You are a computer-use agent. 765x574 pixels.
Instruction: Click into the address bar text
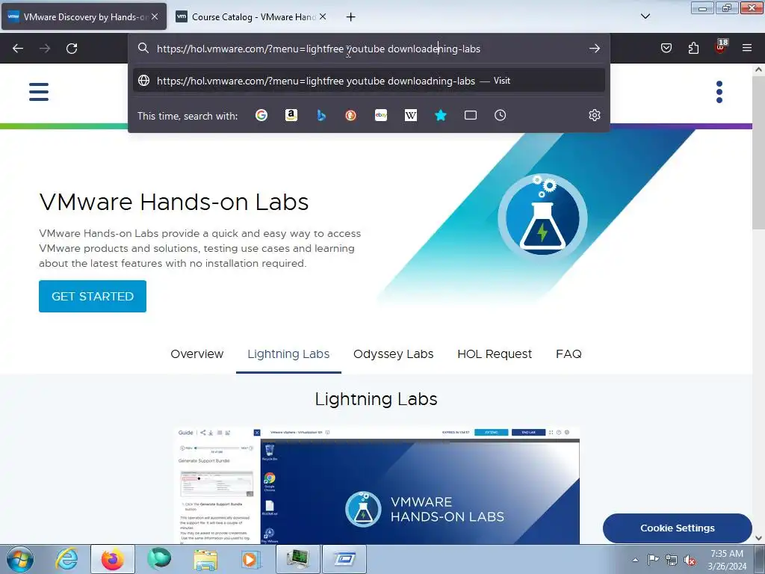[x=318, y=49]
